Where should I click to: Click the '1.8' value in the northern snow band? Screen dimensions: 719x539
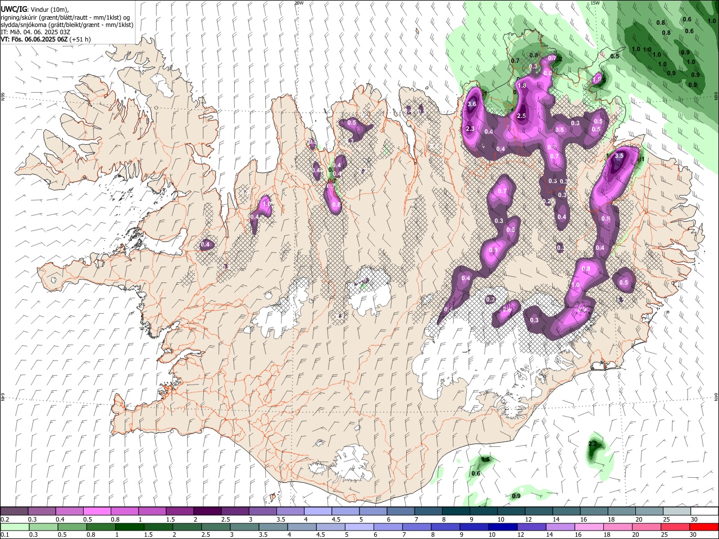(521, 85)
